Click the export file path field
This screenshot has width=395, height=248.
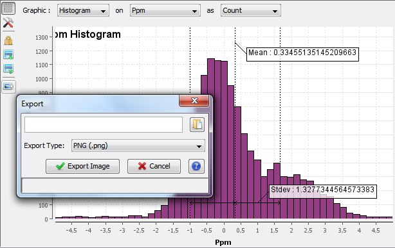point(104,124)
